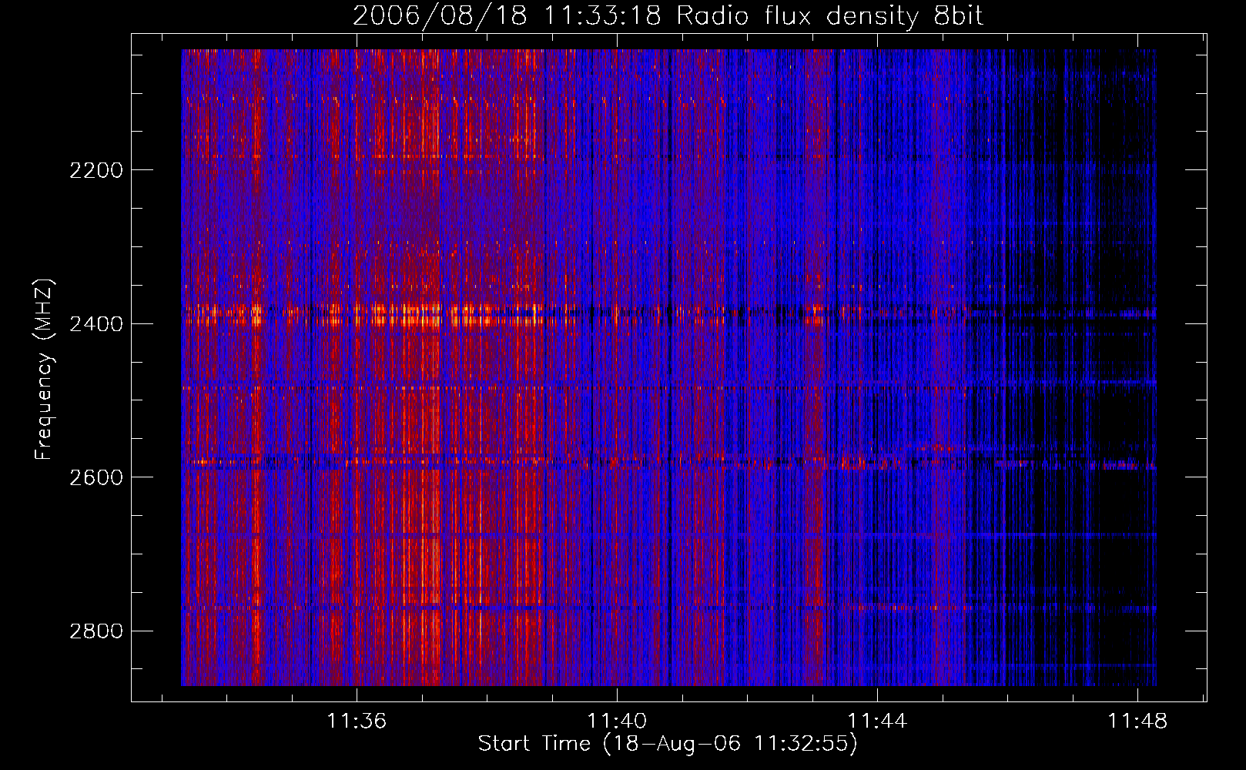Click the "Start Time (18-Aug-06 11:32:55)" axis title
The width and height of the screenshot is (1246, 770).
coord(668,744)
